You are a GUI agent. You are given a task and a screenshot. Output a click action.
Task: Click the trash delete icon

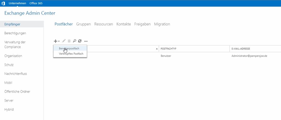click(x=69, y=41)
